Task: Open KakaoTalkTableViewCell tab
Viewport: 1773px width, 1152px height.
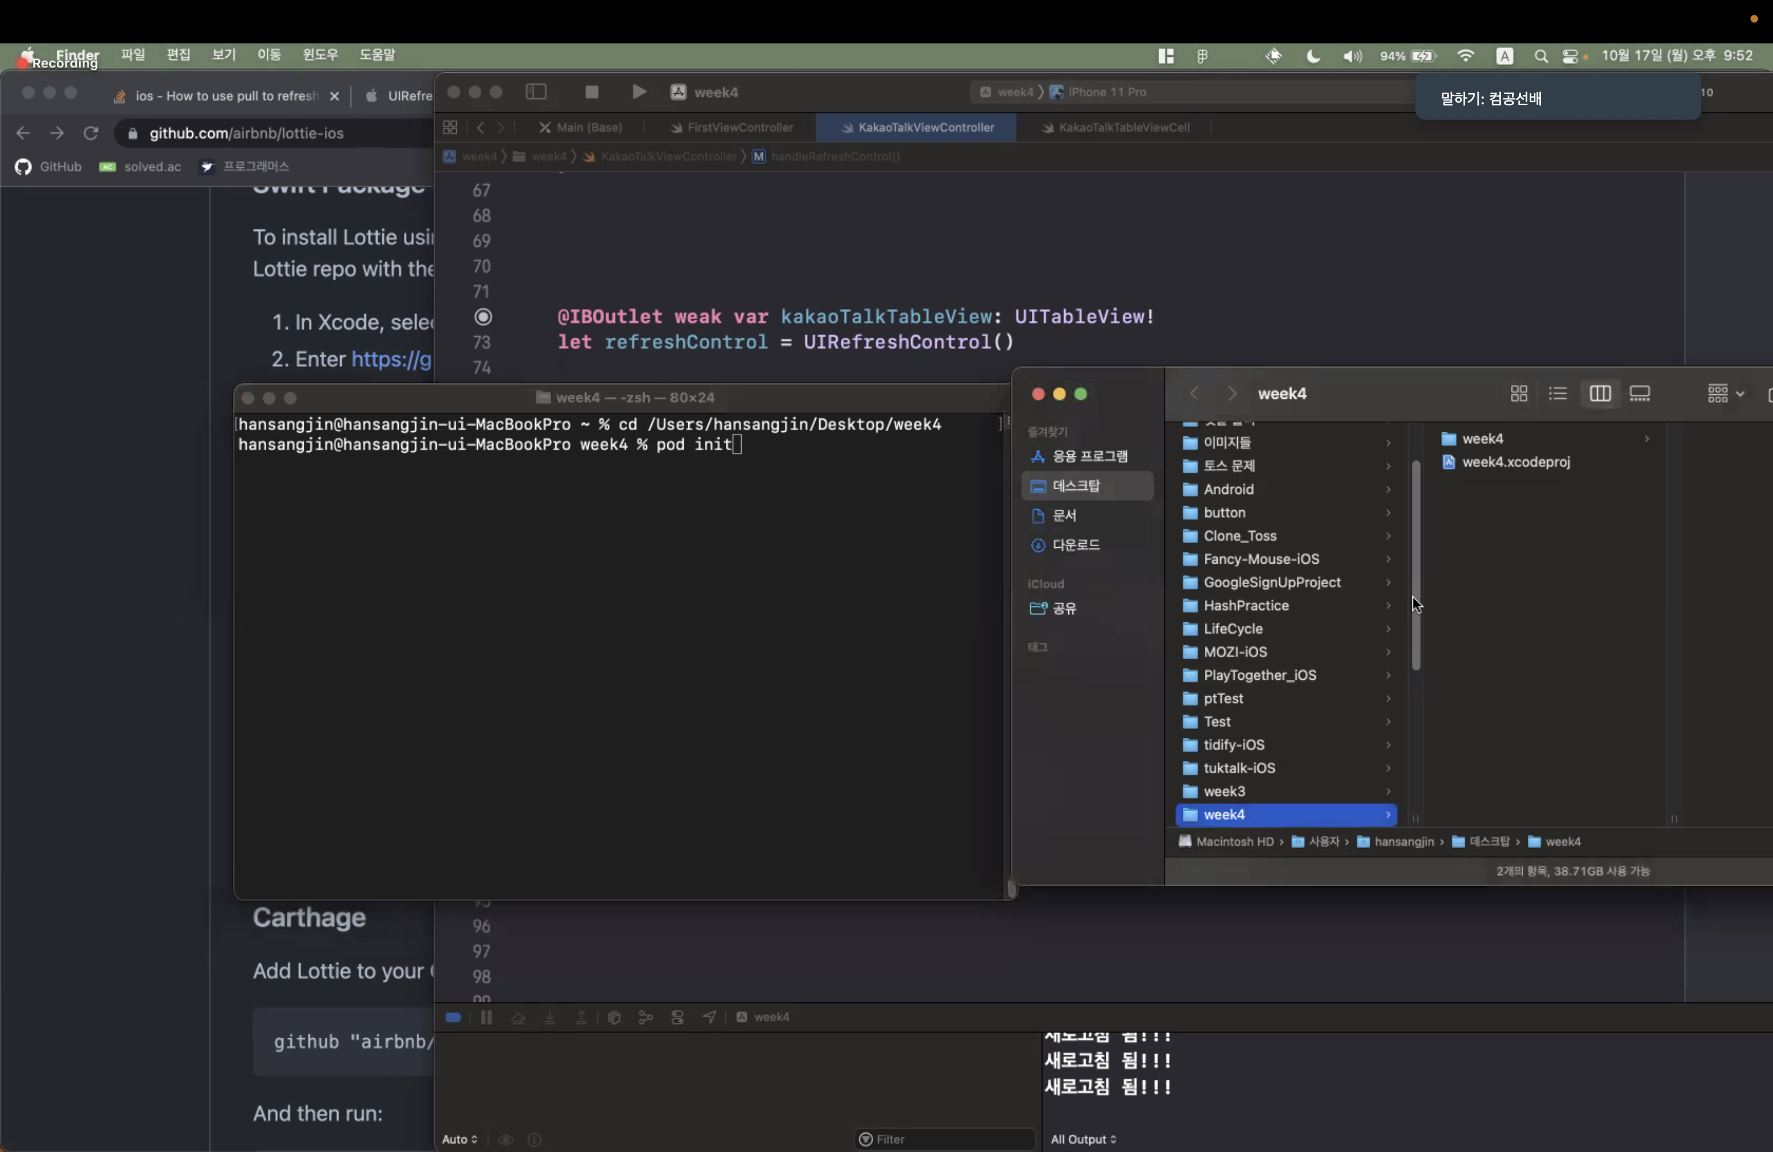Action: 1115,127
